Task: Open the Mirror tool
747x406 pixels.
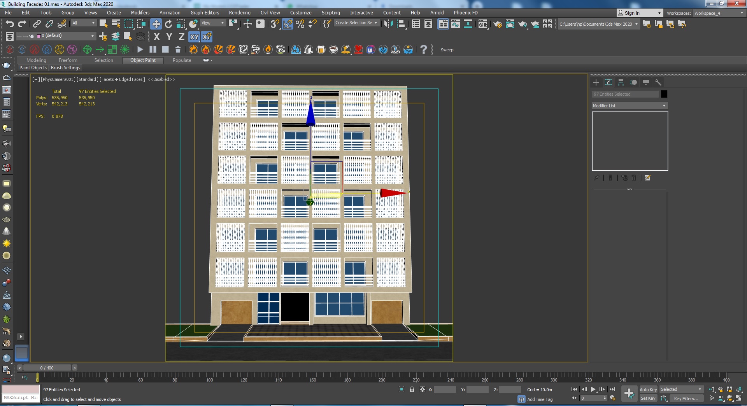Action: (388, 24)
